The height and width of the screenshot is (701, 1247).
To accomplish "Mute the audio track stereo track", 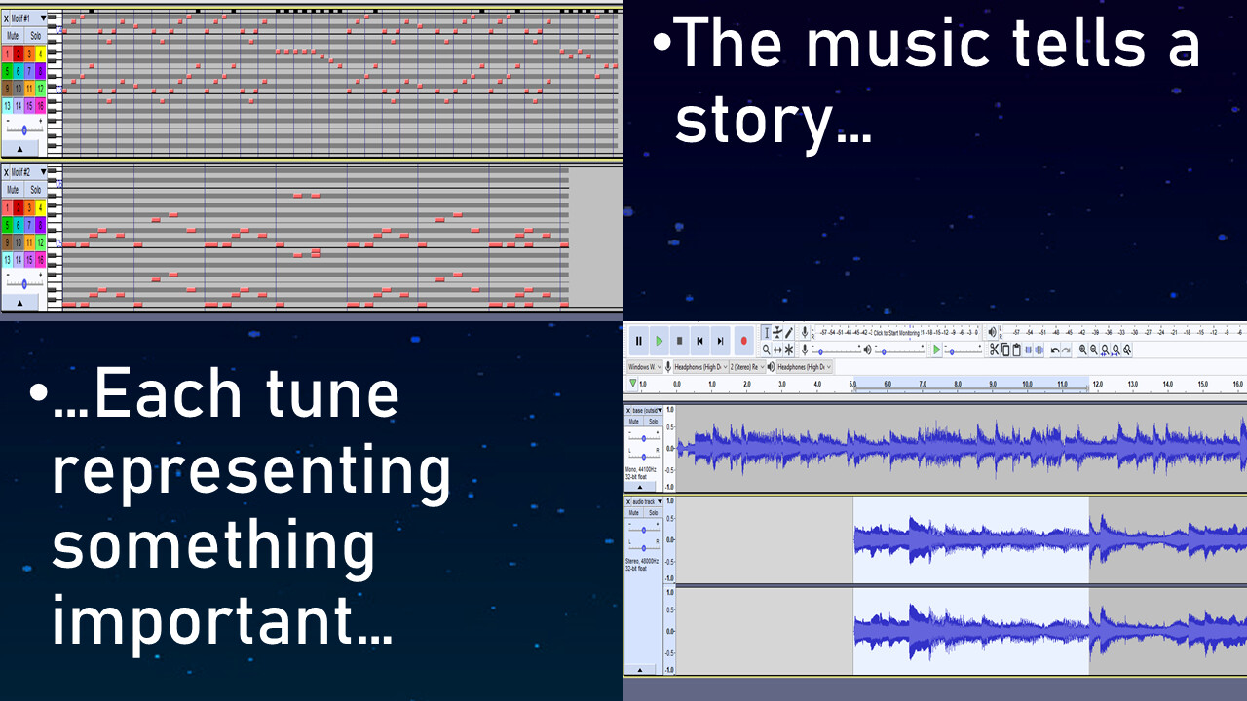I will click(634, 512).
